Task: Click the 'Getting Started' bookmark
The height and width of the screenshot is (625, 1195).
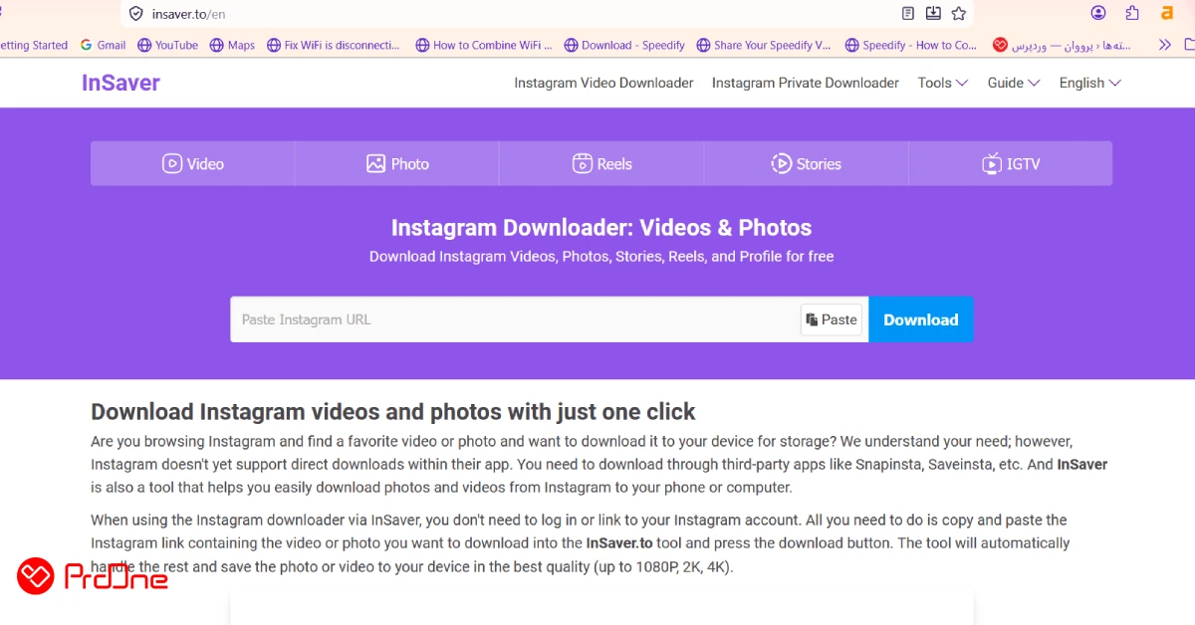Action: pos(33,45)
